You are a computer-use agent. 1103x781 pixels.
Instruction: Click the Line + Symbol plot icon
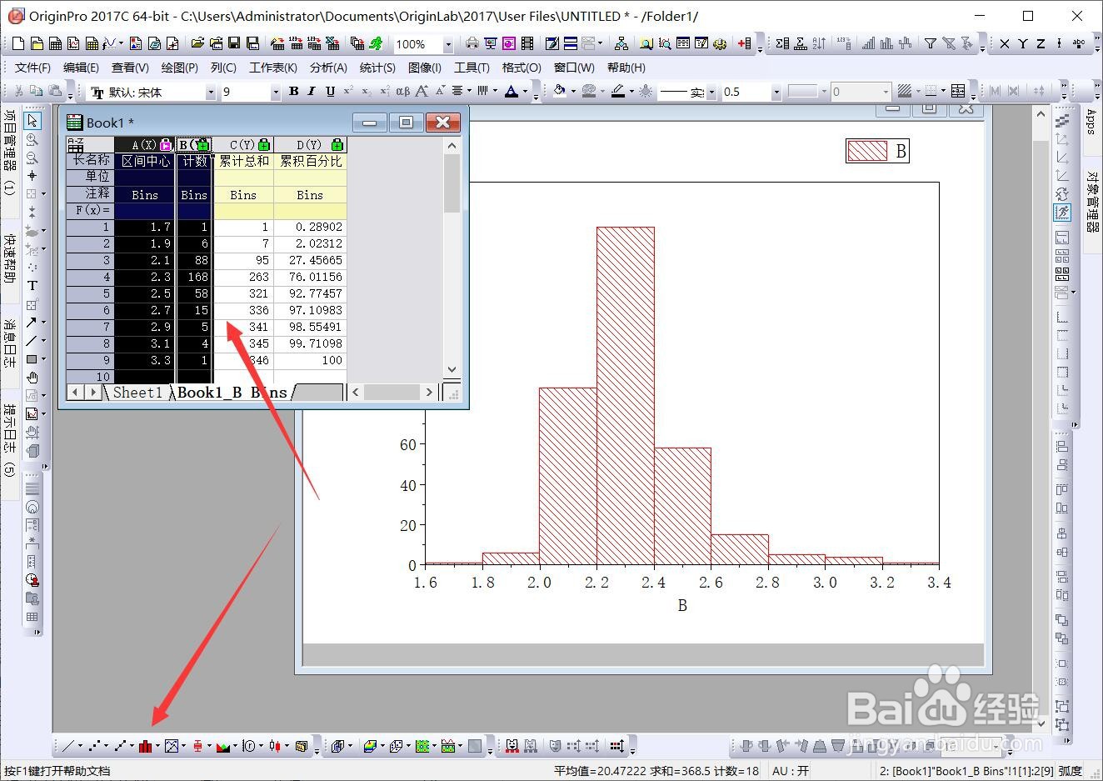(x=121, y=746)
